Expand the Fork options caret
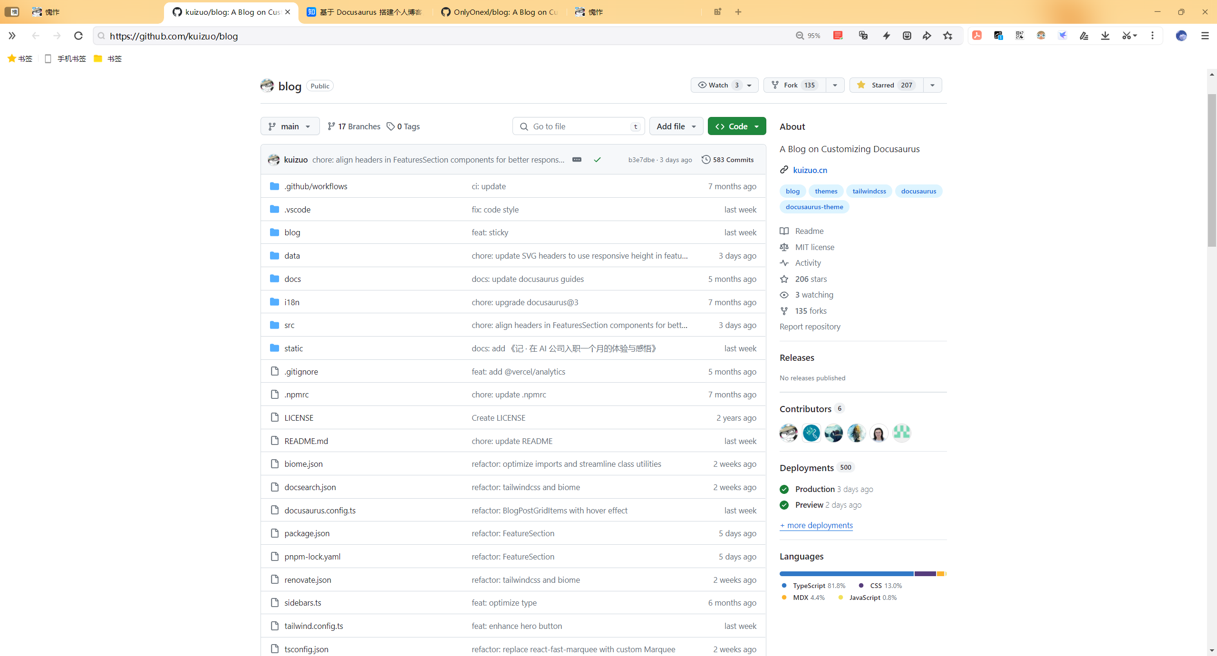 point(835,85)
